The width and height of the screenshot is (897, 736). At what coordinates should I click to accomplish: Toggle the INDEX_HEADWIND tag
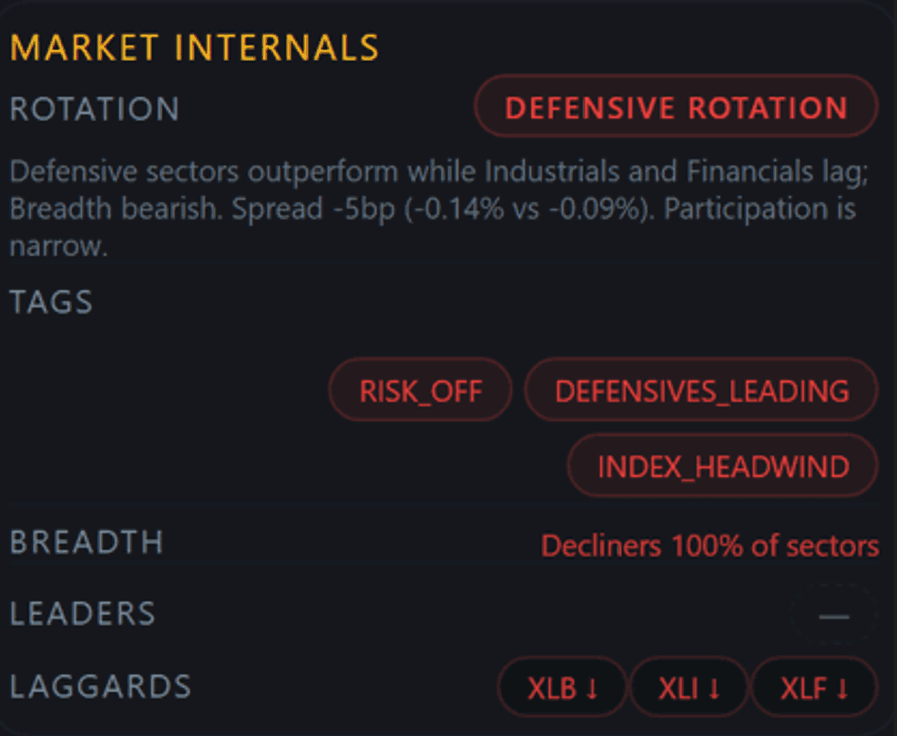721,465
